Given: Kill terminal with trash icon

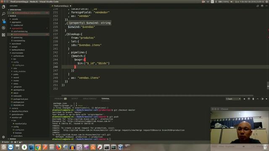Looking at the screenshot, I should coord(253,99).
